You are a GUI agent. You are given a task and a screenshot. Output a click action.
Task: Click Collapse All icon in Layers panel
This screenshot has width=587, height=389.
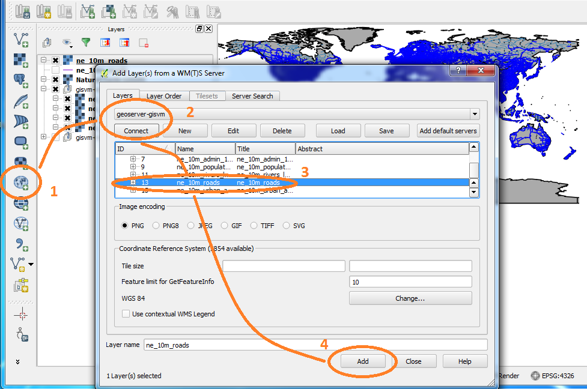pyautogui.click(x=124, y=43)
